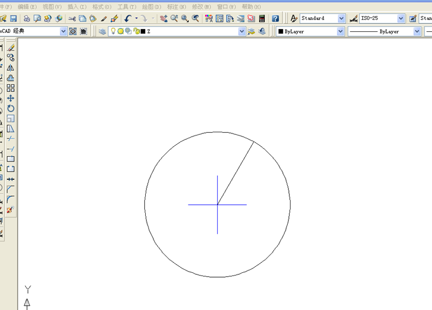
Task: Toggle layer Z on/off lightbulb
Action: 113,31
